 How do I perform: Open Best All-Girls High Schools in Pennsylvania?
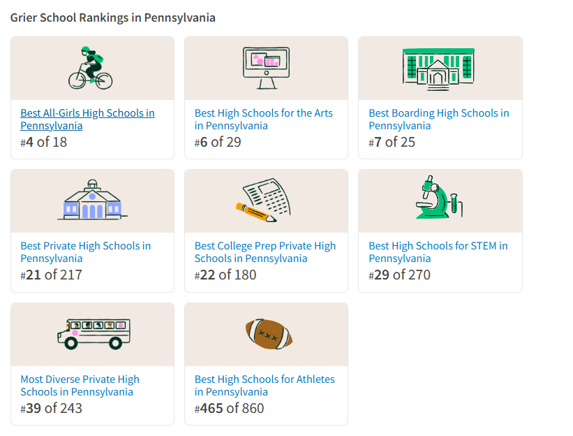pyautogui.click(x=87, y=119)
